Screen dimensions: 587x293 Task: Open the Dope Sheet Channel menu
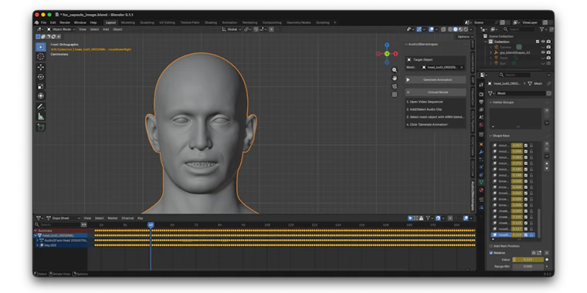click(127, 218)
